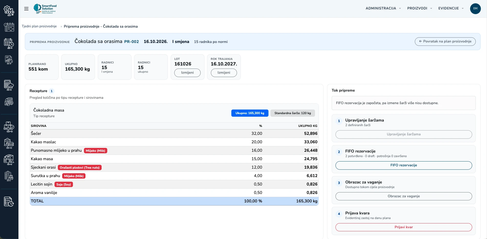This screenshot has width=487, height=239.
Task: Open the clipboard checklist with boxes icon
Action: pos(9,176)
